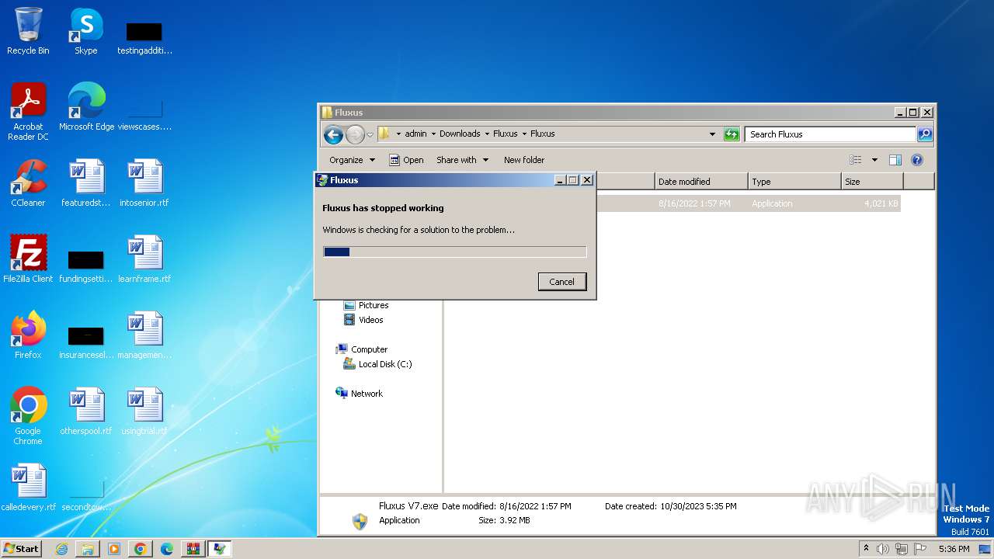Open Explorer help with the question mark icon

(917, 160)
